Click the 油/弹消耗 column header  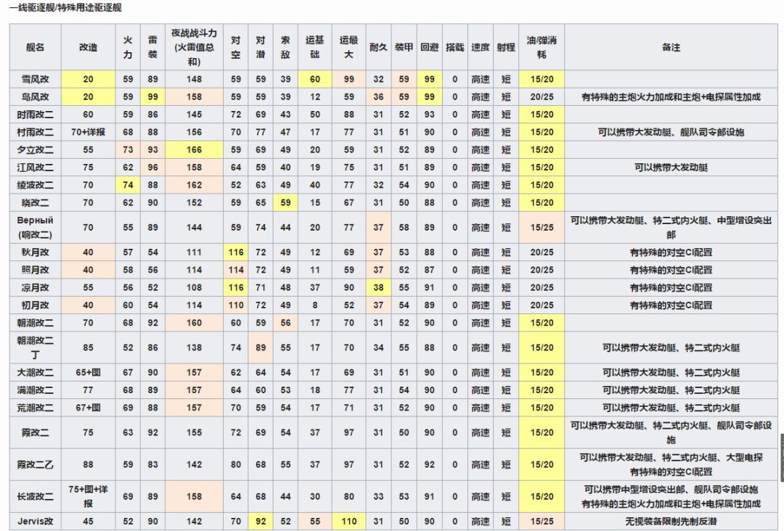542,47
